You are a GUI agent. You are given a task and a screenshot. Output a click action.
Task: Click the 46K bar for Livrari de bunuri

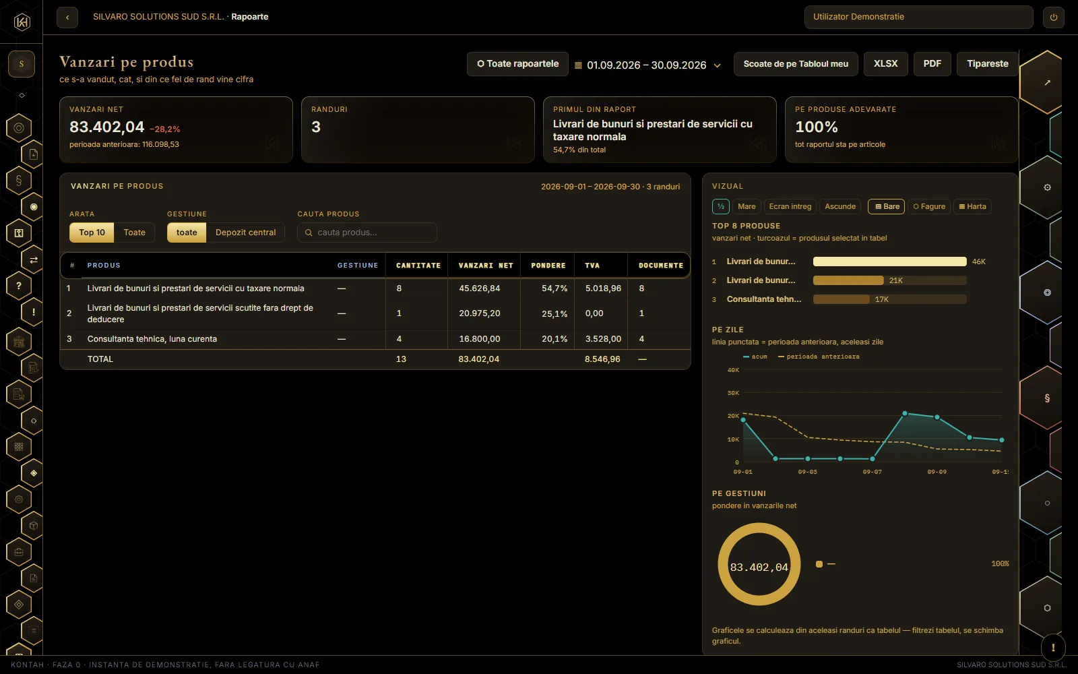pyautogui.click(x=889, y=262)
